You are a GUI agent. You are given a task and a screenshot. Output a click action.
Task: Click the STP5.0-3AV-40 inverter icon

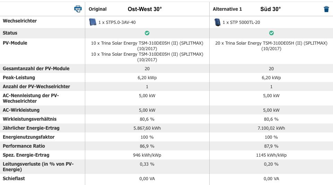pyautogui.click(x=93, y=22)
